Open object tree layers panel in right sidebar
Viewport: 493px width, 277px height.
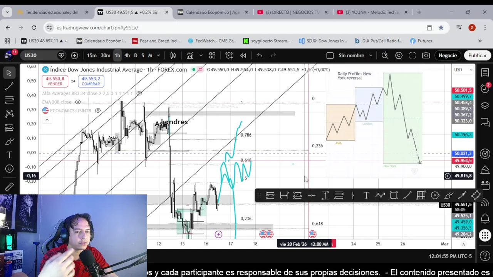485,105
